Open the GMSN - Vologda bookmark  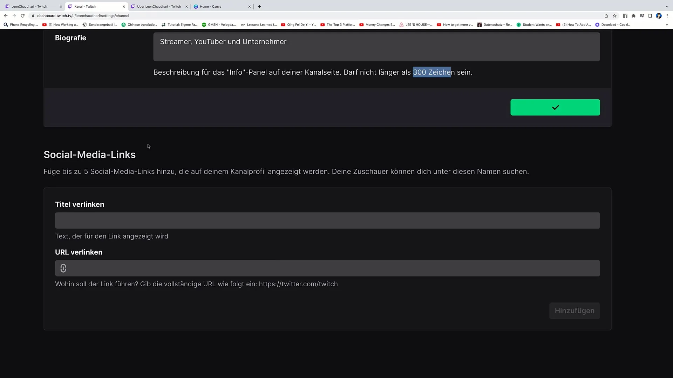(x=219, y=24)
